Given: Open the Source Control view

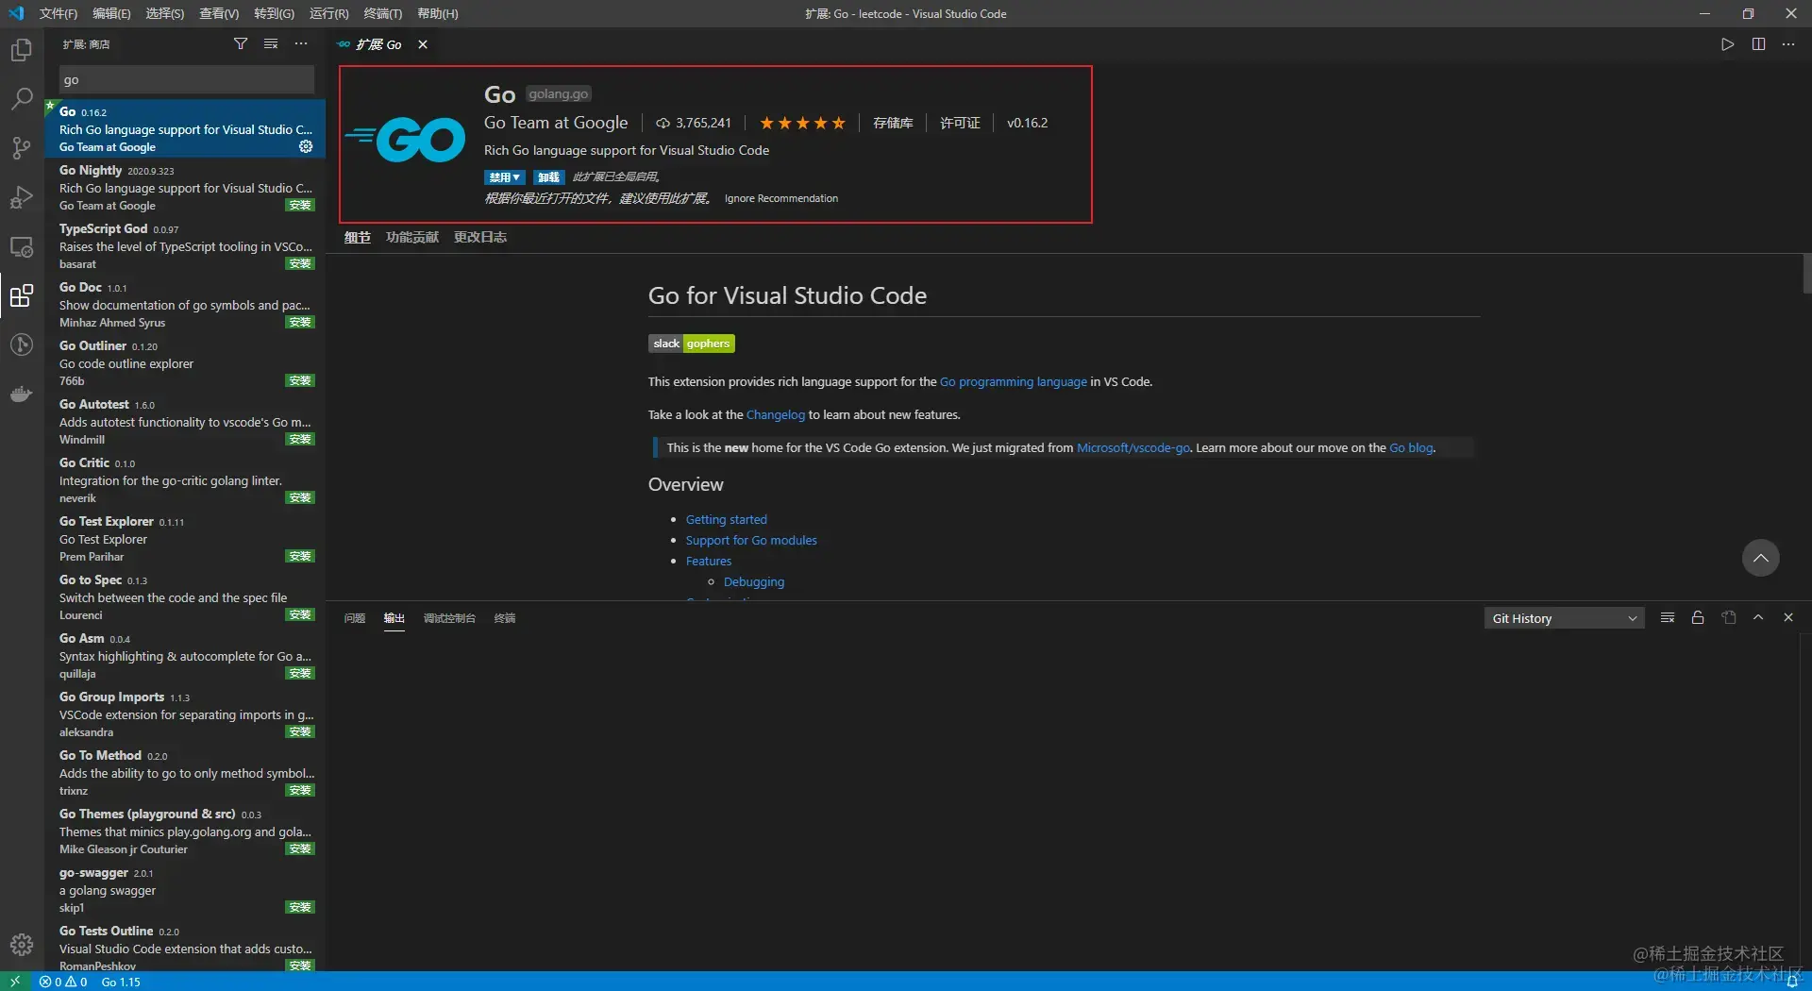Looking at the screenshot, I should [22, 148].
